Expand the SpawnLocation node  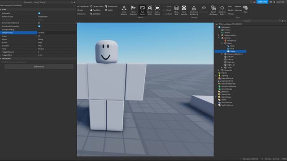pyautogui.click(x=219, y=35)
